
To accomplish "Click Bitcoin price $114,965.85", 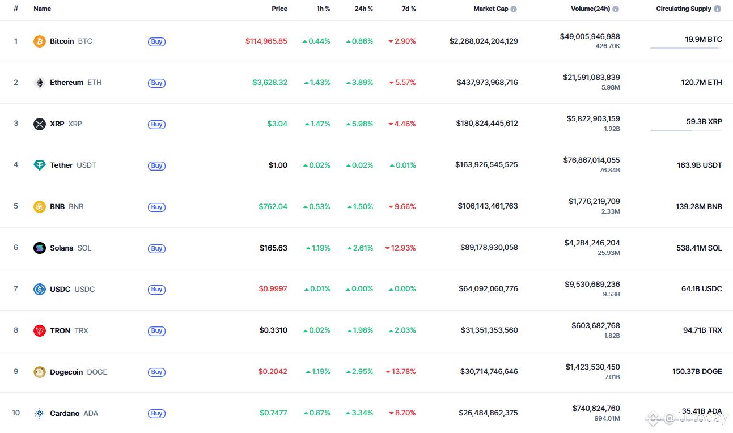I will click(x=266, y=41).
